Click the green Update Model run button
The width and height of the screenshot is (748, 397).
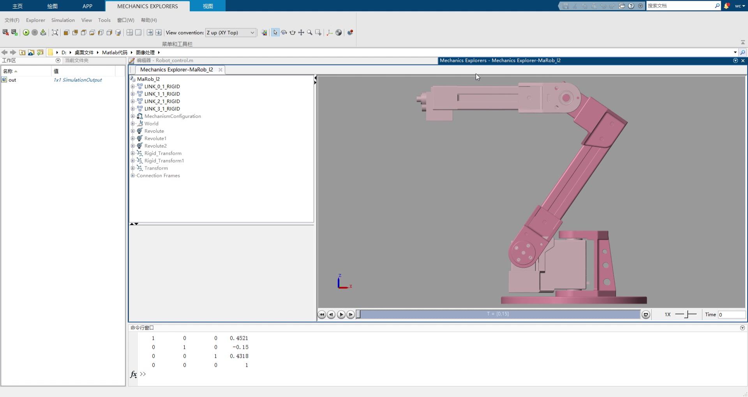(26, 33)
